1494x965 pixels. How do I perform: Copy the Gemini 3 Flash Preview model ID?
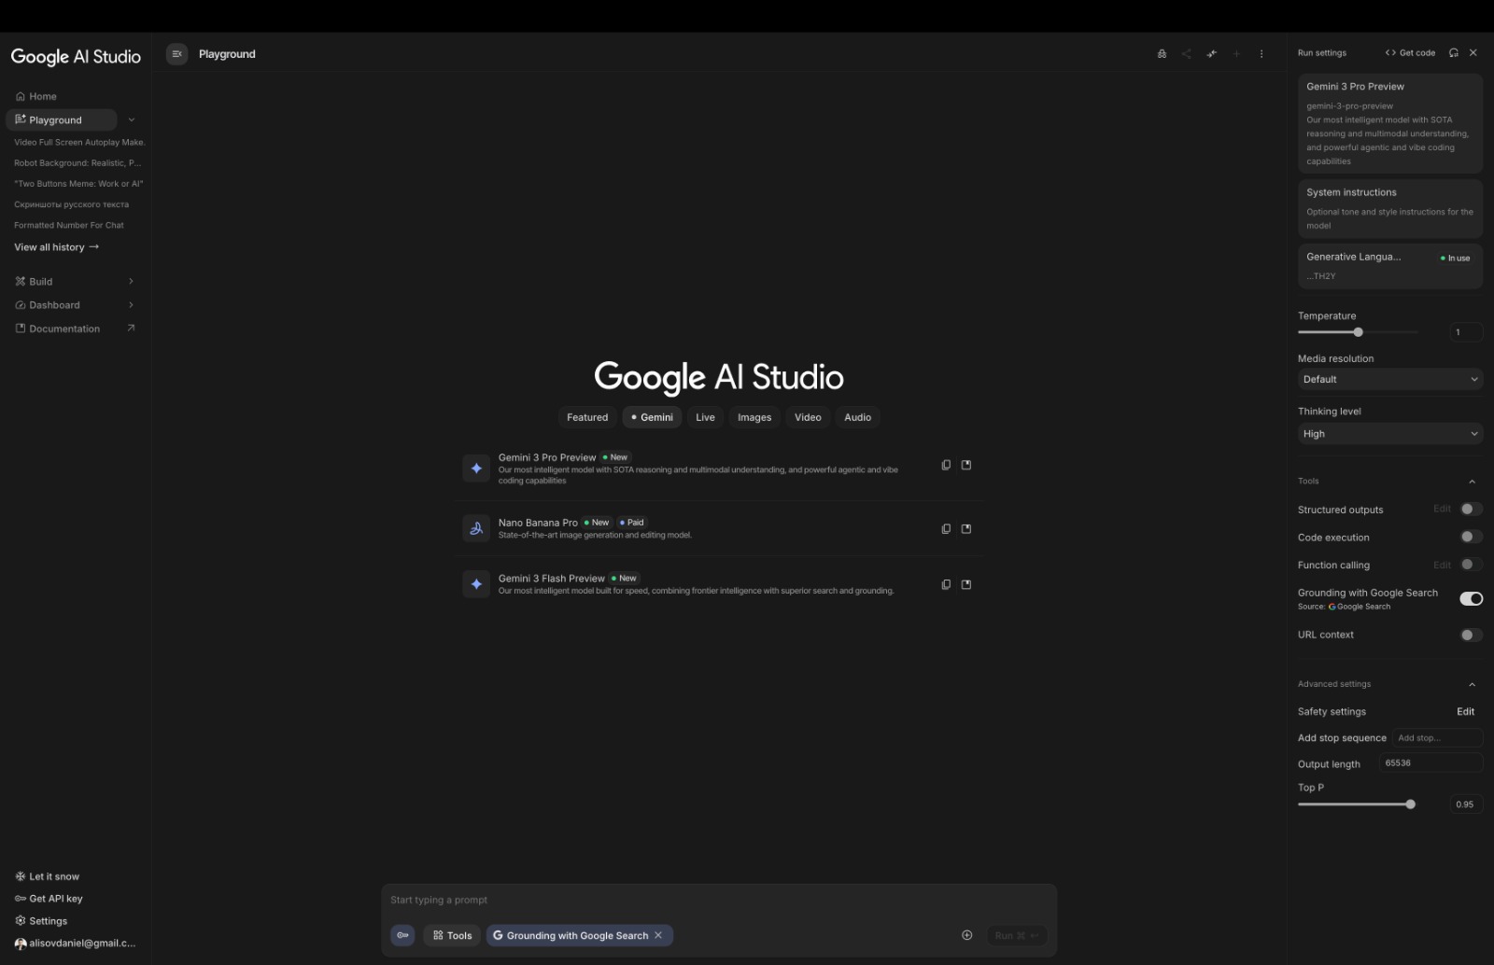(x=946, y=584)
